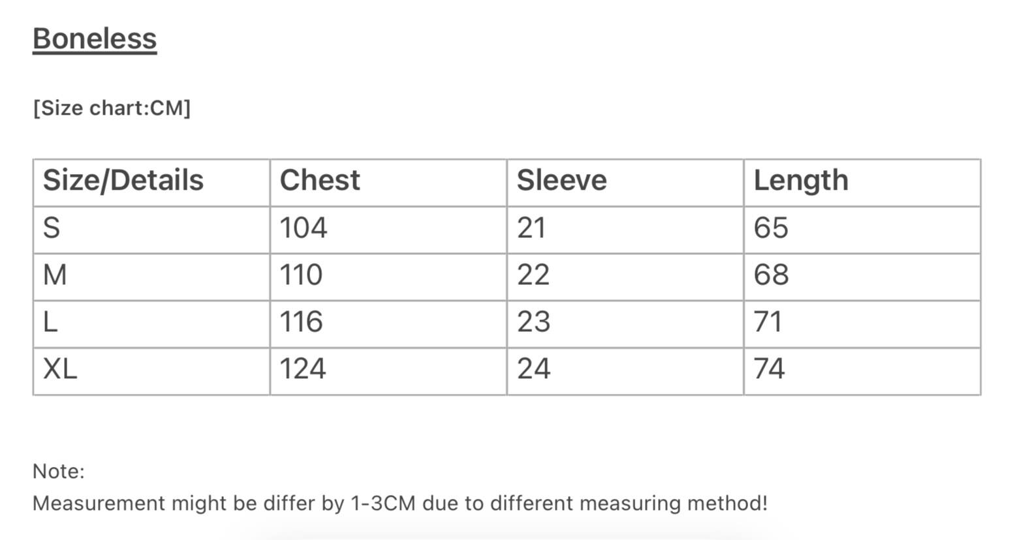Click sleeve value 23 cell
Viewport: 1017px width, 540px height.
(x=625, y=323)
